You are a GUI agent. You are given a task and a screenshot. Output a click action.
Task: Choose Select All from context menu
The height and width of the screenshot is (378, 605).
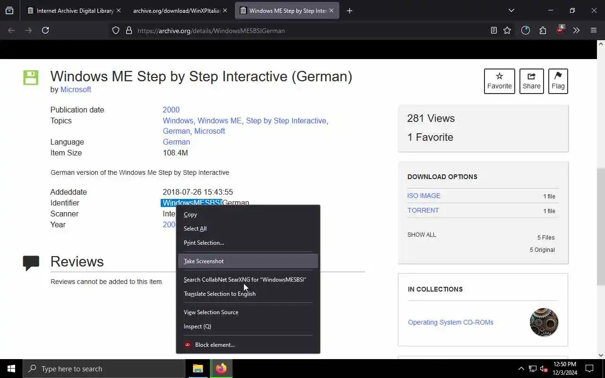(248, 228)
